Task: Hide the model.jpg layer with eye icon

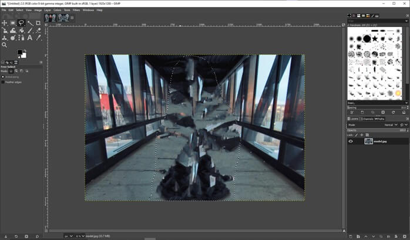Action: 351,141
